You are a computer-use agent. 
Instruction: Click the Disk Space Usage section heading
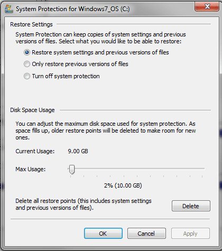click(32, 110)
